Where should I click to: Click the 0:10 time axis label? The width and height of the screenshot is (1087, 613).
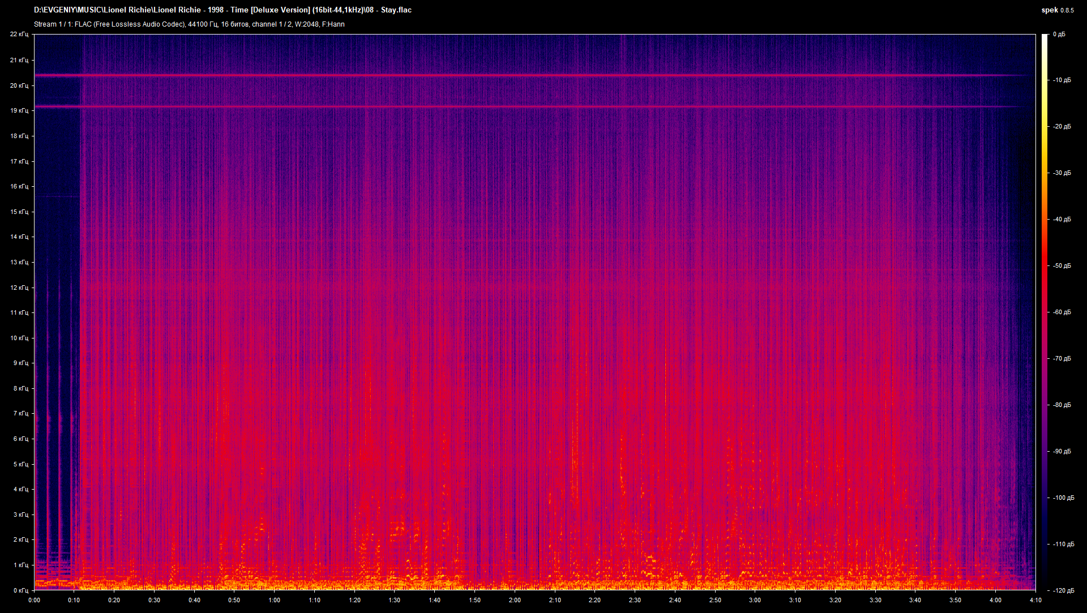[x=74, y=600]
